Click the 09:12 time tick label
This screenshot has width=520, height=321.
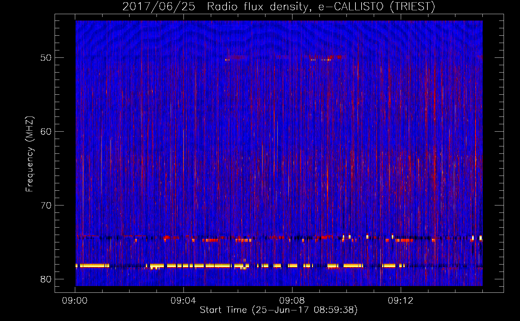[x=400, y=301]
